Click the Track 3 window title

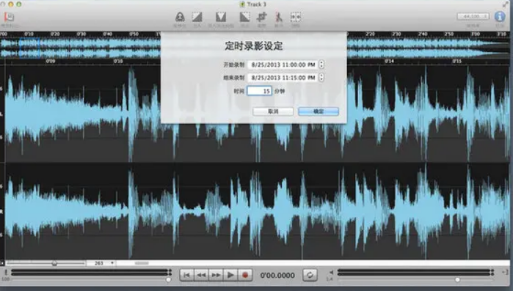click(x=257, y=4)
